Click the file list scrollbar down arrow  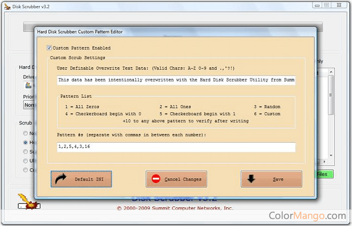pyautogui.click(x=331, y=155)
